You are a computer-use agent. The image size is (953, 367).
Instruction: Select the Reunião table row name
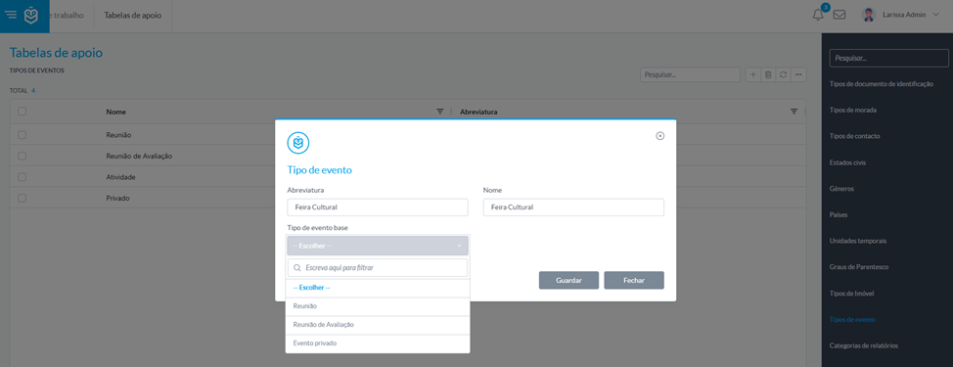[x=118, y=135]
